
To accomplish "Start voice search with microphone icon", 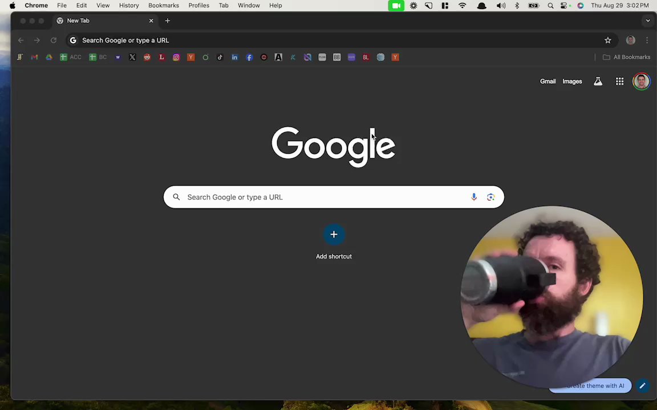I will pyautogui.click(x=474, y=197).
